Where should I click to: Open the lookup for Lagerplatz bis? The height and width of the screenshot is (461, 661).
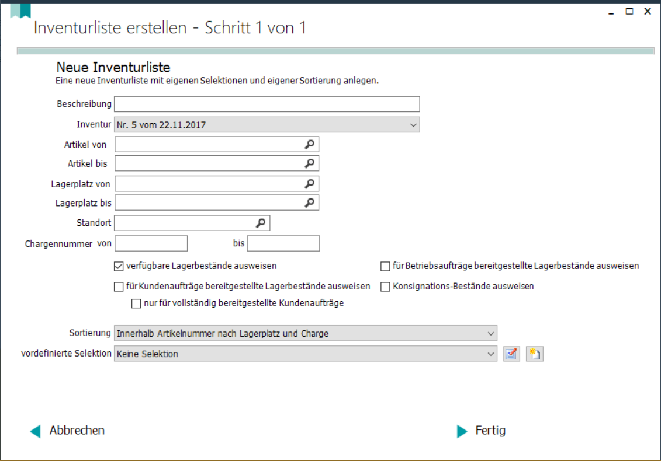click(309, 202)
